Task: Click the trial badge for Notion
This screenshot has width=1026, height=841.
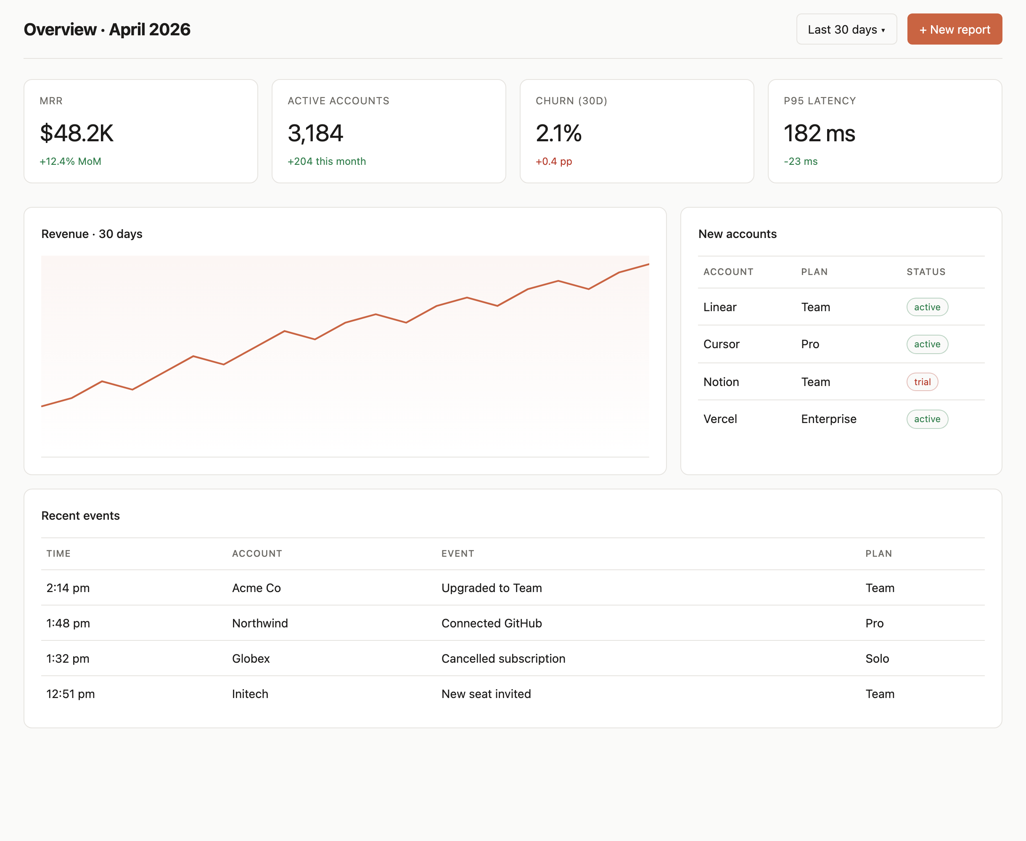Action: pyautogui.click(x=922, y=382)
